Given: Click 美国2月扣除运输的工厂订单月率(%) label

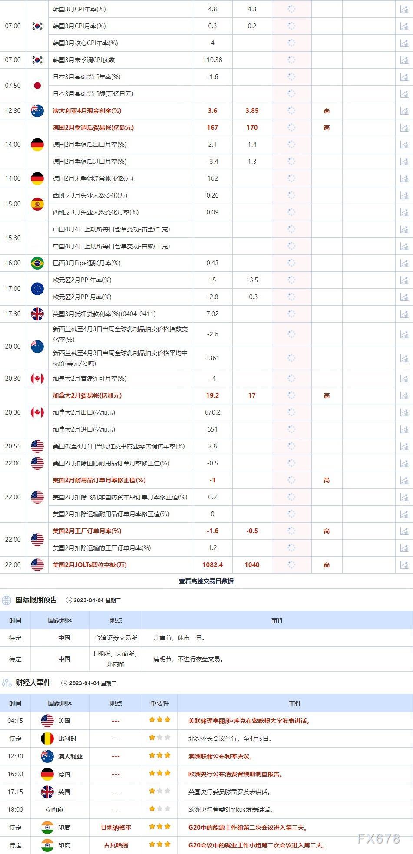Looking at the screenshot, I should (x=102, y=548).
